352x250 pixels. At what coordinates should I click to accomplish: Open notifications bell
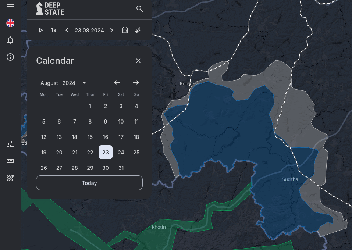click(x=10, y=40)
